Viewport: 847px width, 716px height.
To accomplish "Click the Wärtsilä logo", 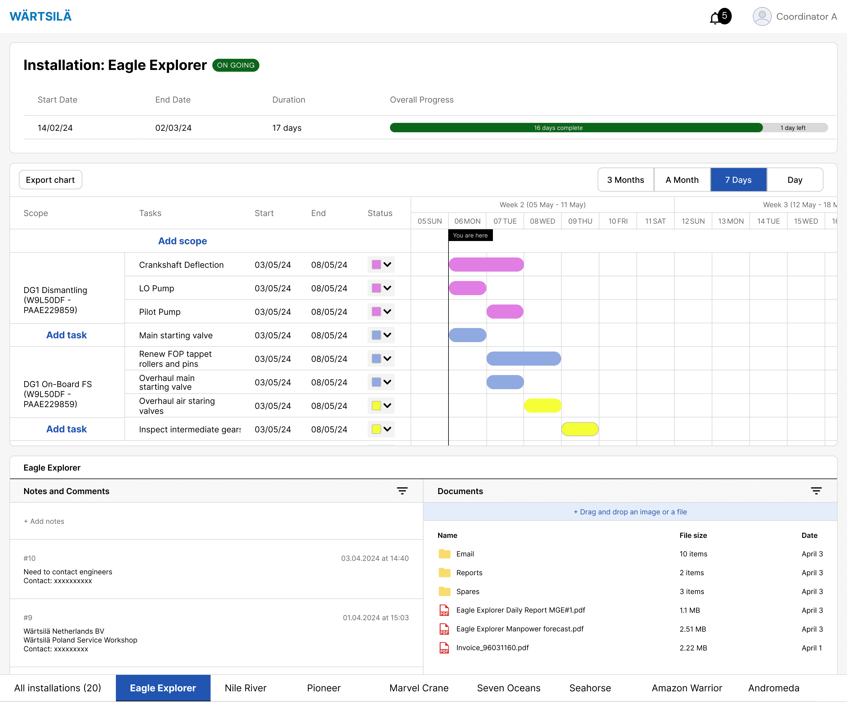I will 41,16.
